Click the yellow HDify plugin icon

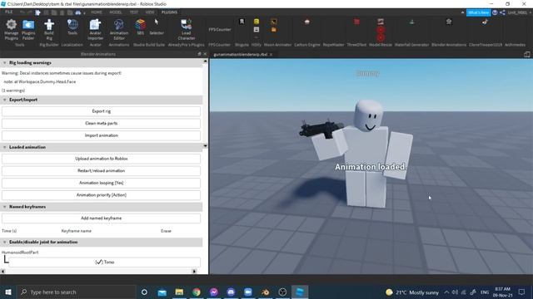[x=257, y=22]
